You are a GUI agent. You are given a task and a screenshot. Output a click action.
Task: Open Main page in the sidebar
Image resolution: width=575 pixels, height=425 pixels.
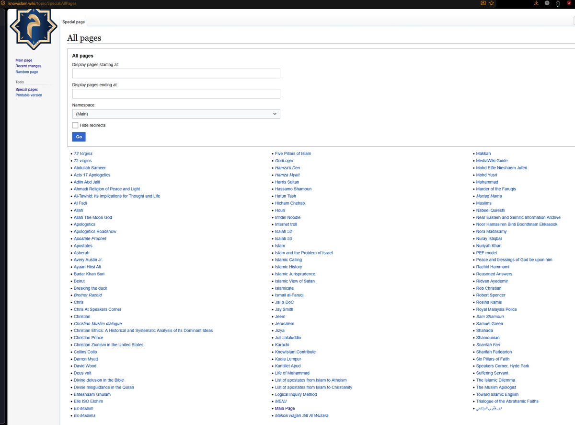[24, 60]
